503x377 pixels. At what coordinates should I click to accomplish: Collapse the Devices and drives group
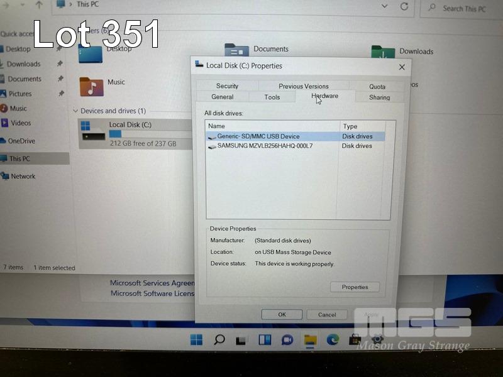[75, 111]
